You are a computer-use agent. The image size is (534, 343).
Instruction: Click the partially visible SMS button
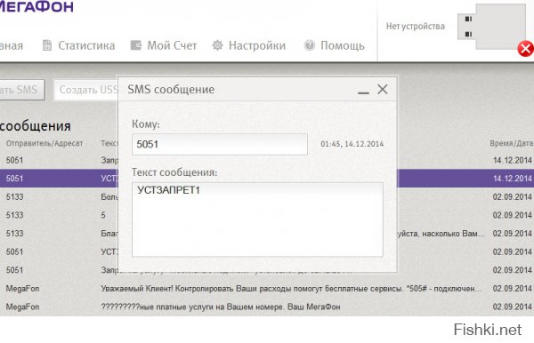(x=21, y=90)
